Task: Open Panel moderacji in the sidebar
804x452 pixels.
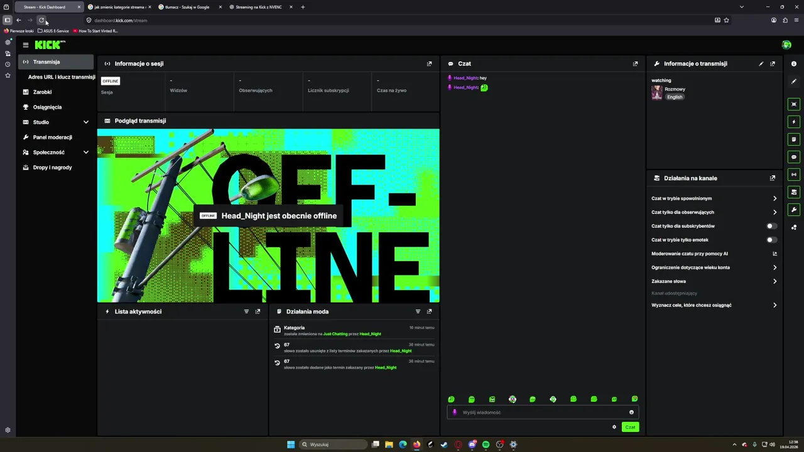Action: (x=52, y=137)
